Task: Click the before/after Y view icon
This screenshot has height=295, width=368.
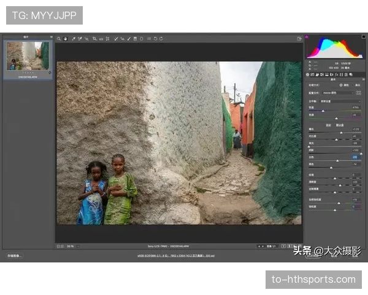Action: (283, 246)
